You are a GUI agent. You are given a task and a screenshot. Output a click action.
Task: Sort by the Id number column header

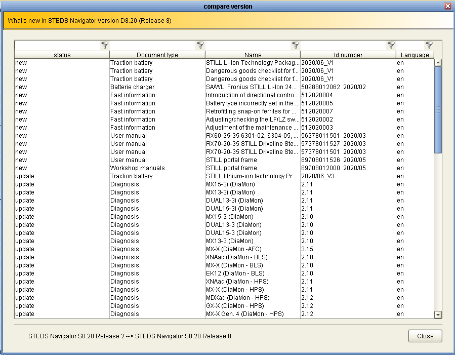[x=348, y=55]
